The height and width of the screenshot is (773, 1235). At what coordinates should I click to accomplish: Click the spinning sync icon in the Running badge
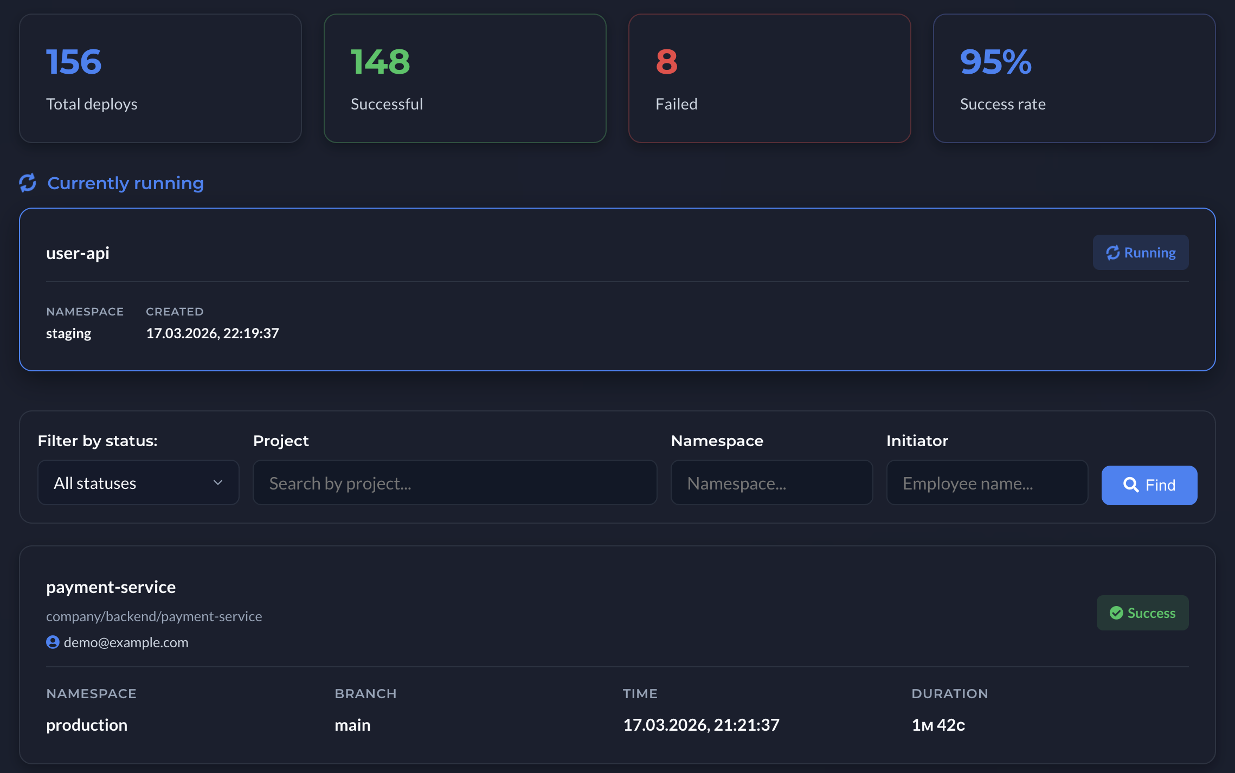click(1113, 253)
